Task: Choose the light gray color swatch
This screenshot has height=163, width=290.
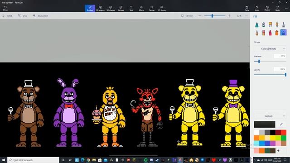Action: [262, 132]
